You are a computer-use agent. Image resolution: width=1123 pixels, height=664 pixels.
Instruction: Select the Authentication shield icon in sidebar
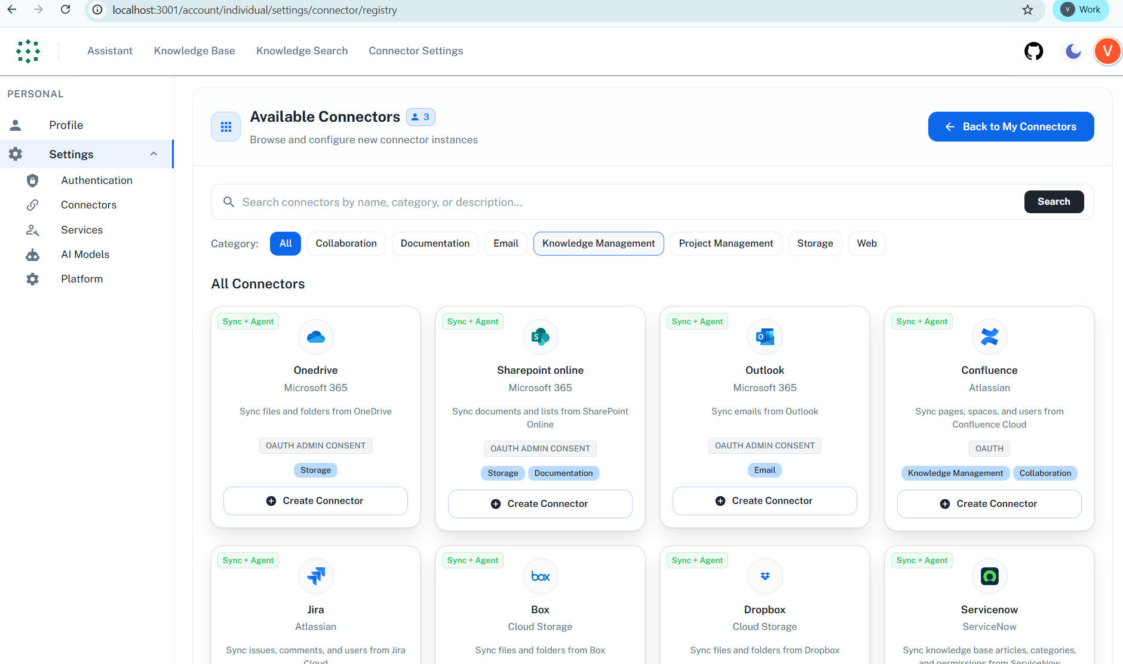pyautogui.click(x=32, y=180)
